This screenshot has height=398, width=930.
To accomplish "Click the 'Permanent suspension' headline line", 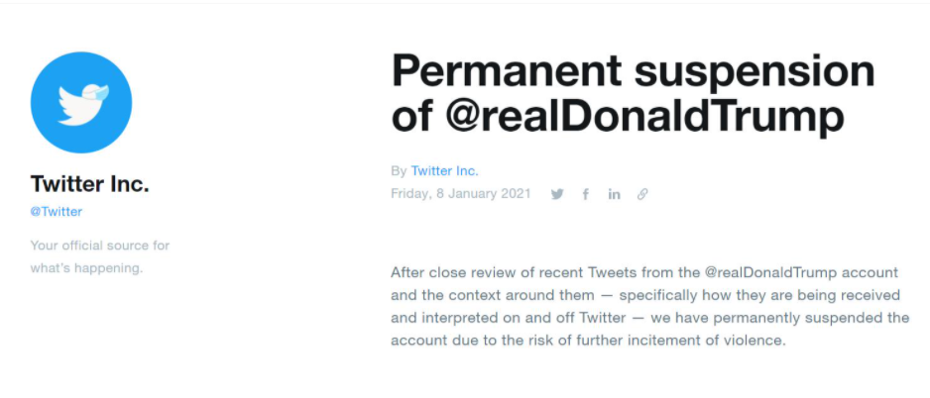I will click(634, 72).
